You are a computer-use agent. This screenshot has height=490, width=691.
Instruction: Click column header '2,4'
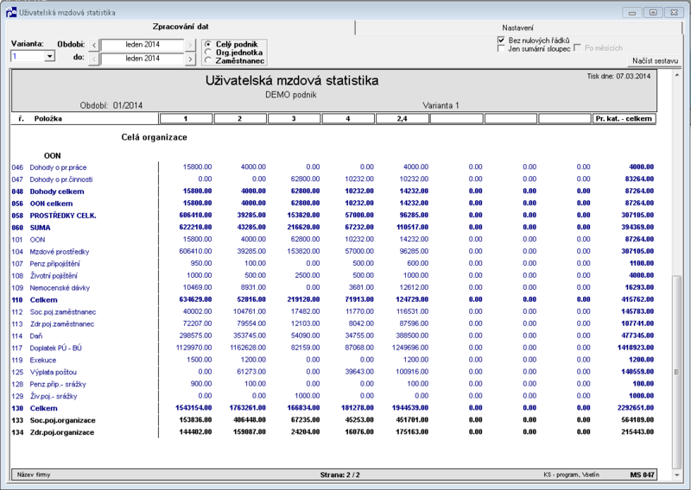402,119
